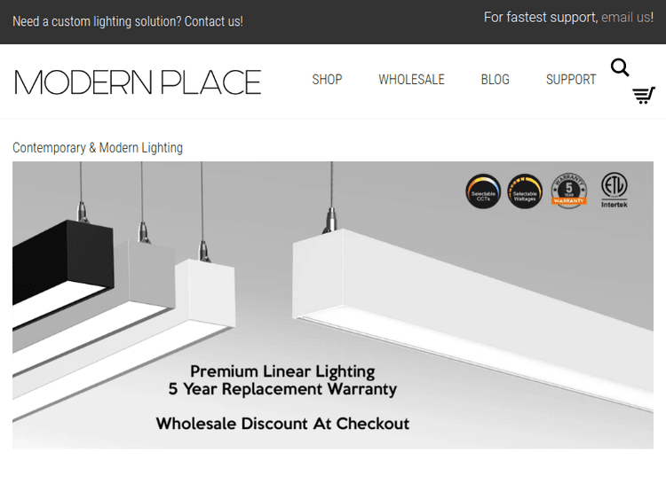Viewport: 666px width, 499px height.
Task: Click the ETL Intertek certification badge
Action: [x=614, y=190]
